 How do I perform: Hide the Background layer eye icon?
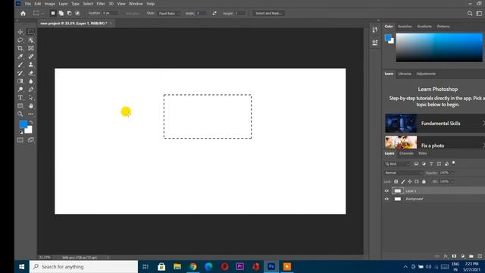386,199
